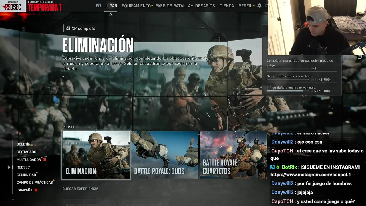Select CAMPAÑA in the side menu

tap(25, 190)
